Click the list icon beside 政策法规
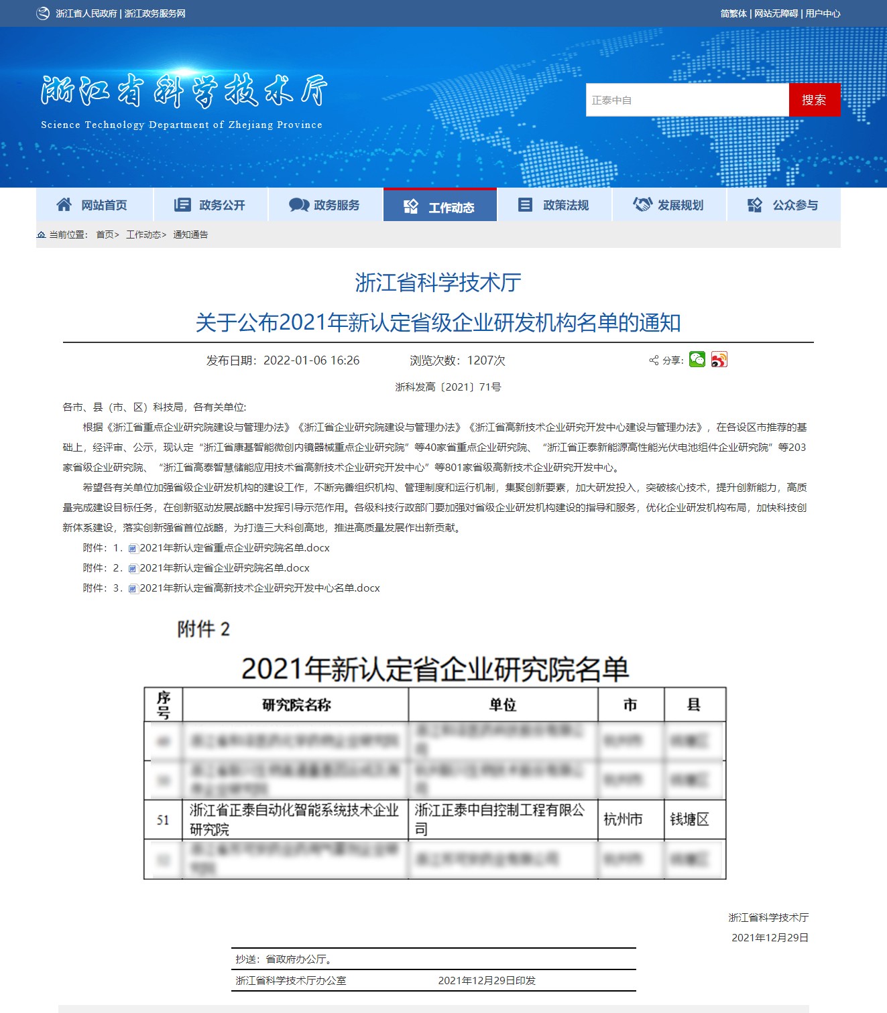Viewport: 887px width, 1013px height. [526, 204]
